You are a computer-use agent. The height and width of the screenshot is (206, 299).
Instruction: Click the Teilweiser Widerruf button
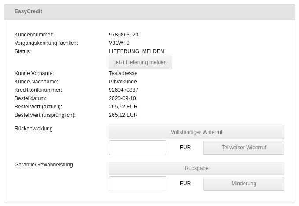point(244,148)
